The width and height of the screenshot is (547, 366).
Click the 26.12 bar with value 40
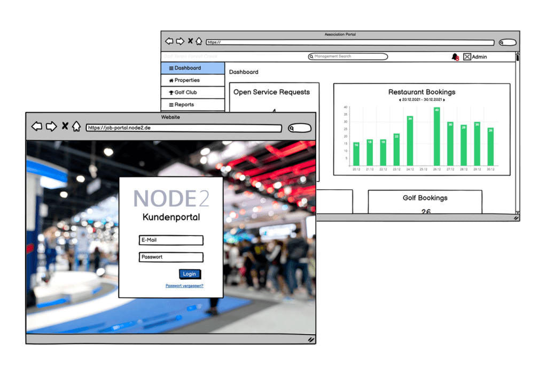click(437, 136)
